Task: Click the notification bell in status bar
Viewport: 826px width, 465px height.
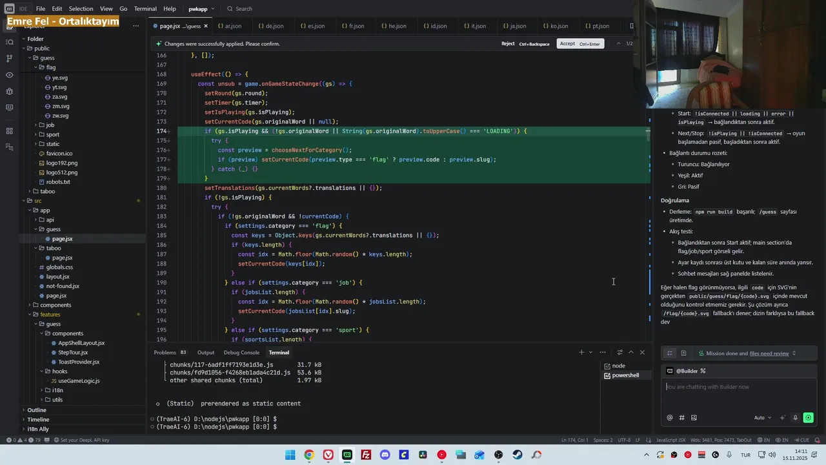Action: point(817,440)
